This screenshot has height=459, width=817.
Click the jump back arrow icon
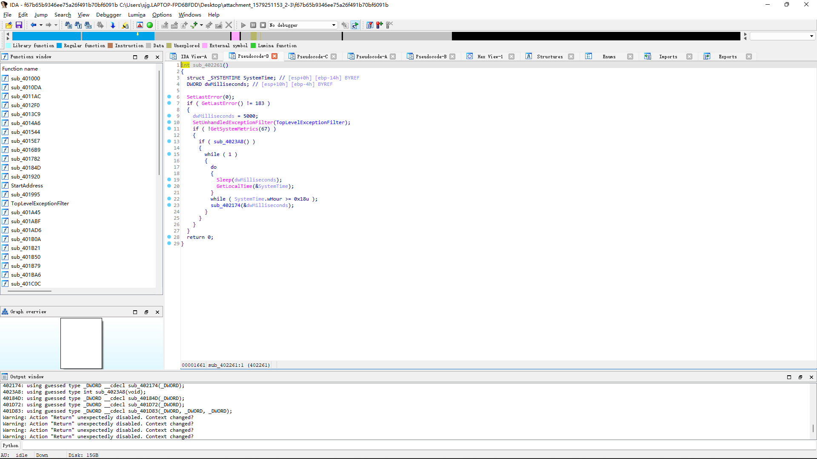tap(33, 25)
